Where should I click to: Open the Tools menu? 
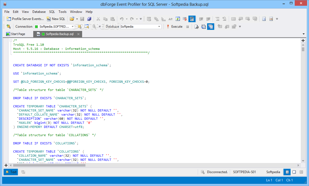point(62,12)
